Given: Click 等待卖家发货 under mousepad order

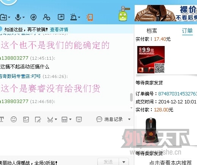Looking at the screenshot, I should (x=149, y=83).
